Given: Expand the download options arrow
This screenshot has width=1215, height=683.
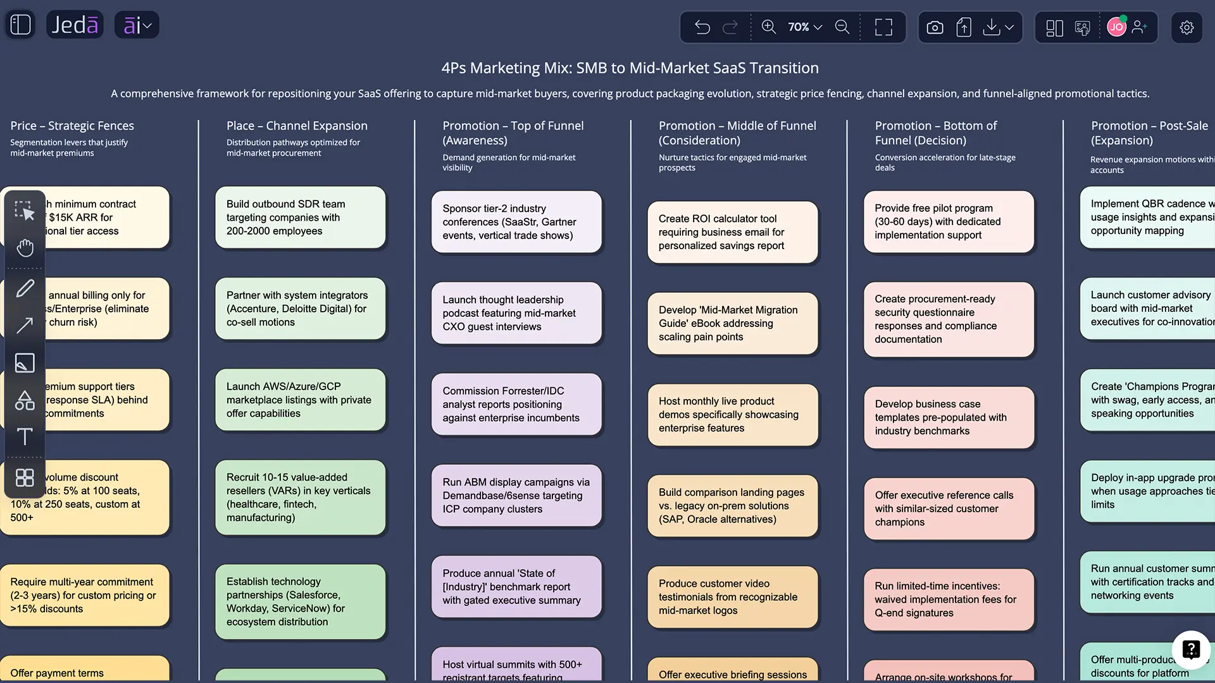Looking at the screenshot, I should (1009, 27).
